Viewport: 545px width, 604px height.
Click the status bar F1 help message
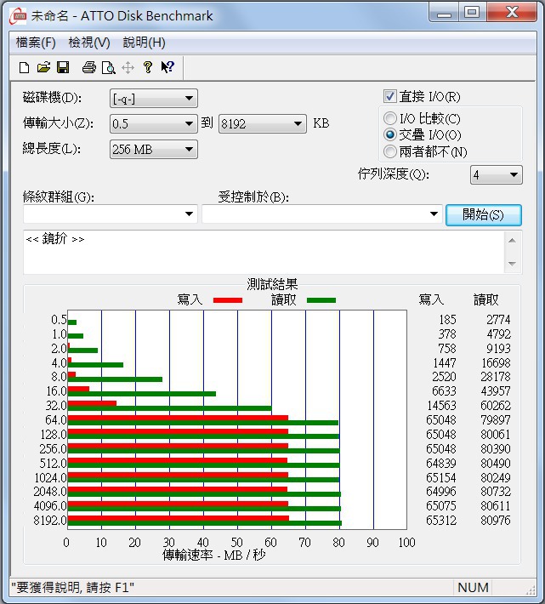pos(73,588)
